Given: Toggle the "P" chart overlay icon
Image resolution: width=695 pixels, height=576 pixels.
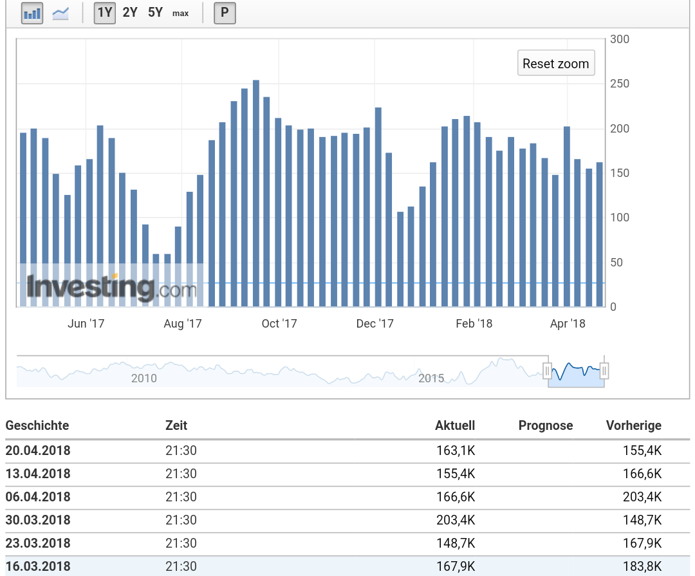Looking at the screenshot, I should pyautogui.click(x=223, y=12).
